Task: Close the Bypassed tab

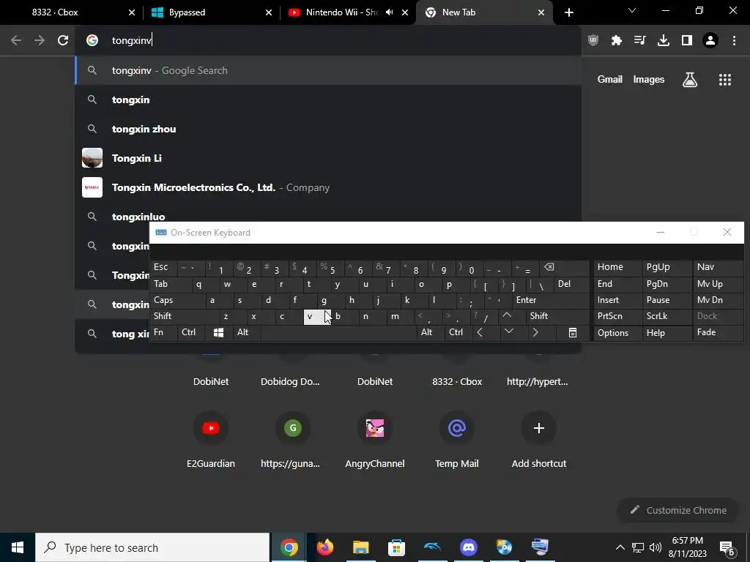Action: (x=269, y=12)
